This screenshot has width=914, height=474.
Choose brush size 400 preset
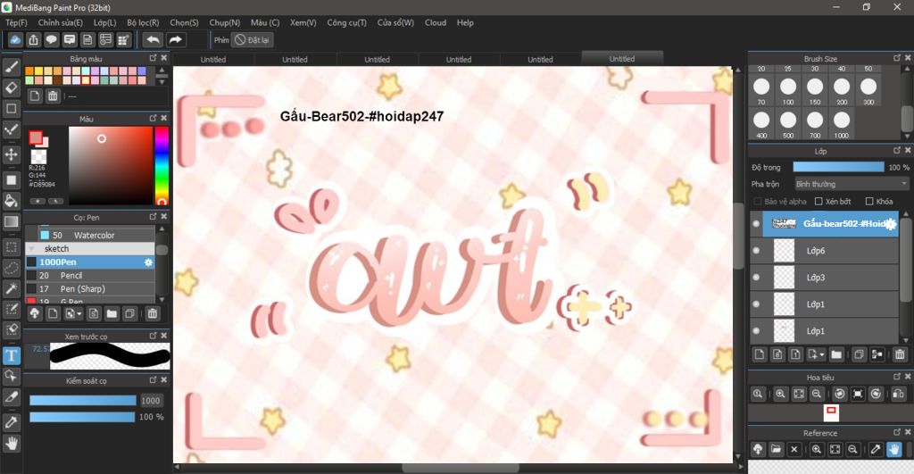click(x=761, y=125)
